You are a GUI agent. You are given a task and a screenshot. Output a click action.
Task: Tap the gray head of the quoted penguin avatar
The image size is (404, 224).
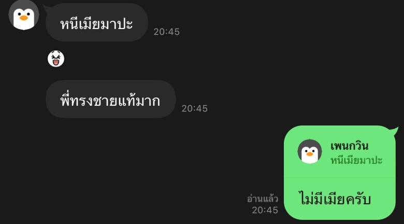[x=309, y=144]
